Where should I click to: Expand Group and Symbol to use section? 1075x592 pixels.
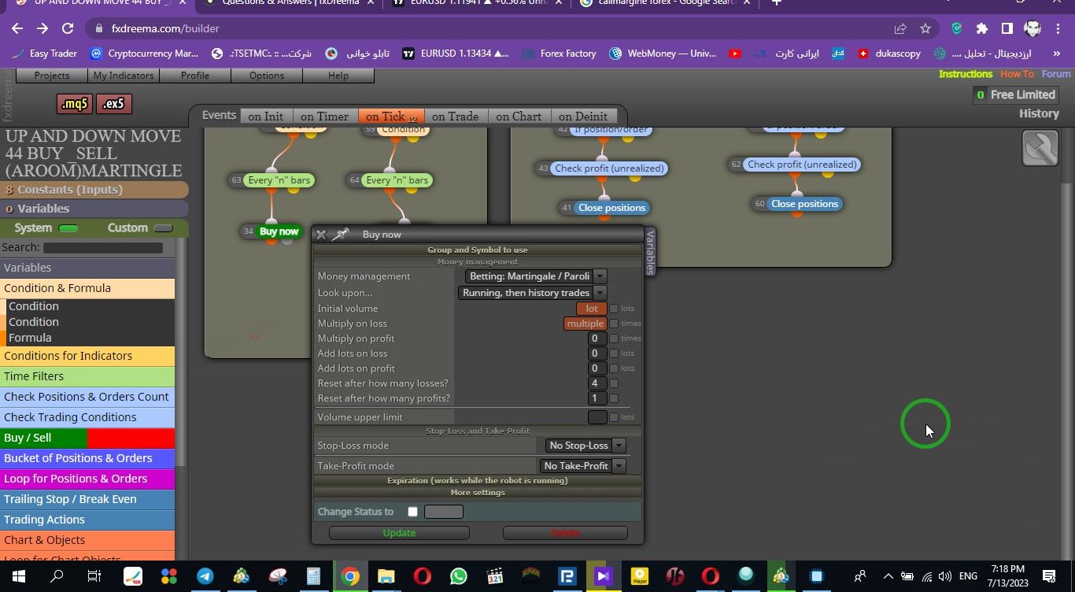(x=478, y=250)
